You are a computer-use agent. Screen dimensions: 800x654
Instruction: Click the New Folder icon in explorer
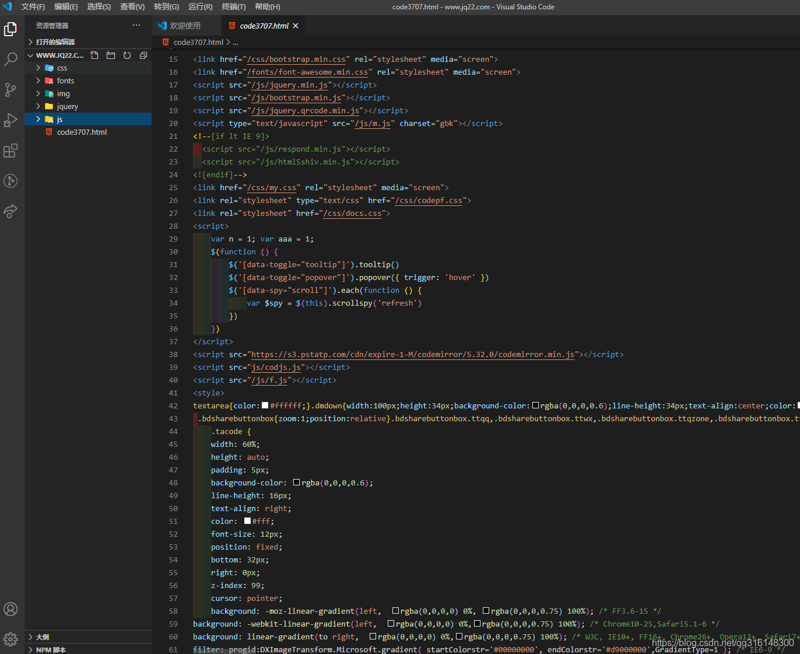point(111,55)
